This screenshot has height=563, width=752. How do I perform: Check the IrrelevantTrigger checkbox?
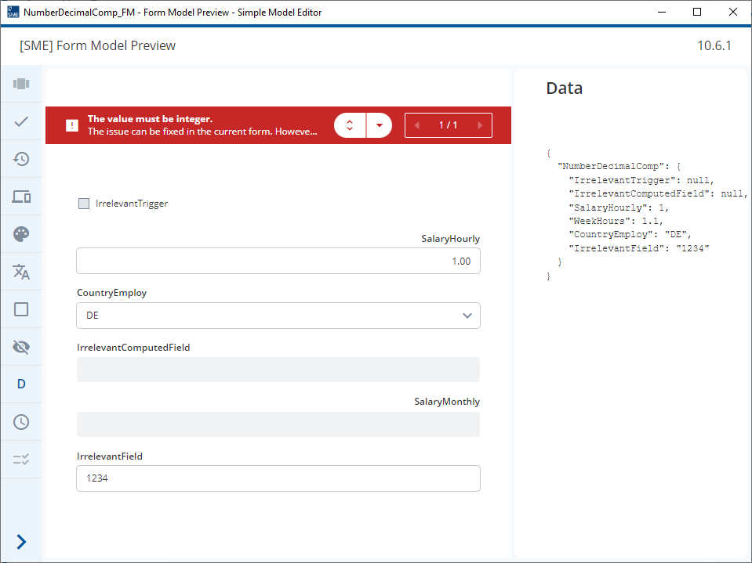pos(84,204)
